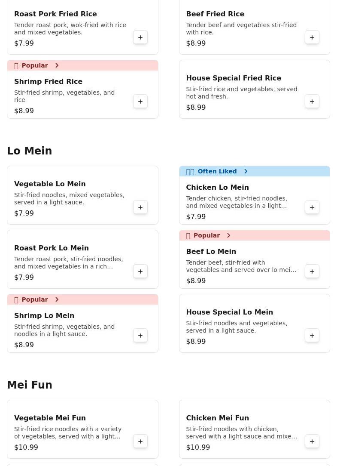337x466 pixels.
Task: Open Popular tag above Shrimp Lo Mein
Action: click(37, 299)
